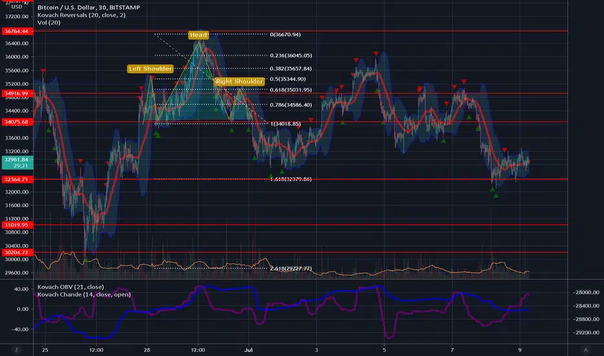This screenshot has height=356, width=604.
Task: Click the -29200.00 value on right indicator axis
Action: 585,333
